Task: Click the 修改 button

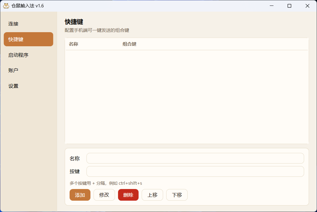Action: click(104, 195)
